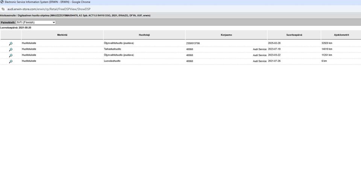Click the Korjaamo column header
The height and width of the screenshot is (174, 361).
pyautogui.click(x=226, y=35)
